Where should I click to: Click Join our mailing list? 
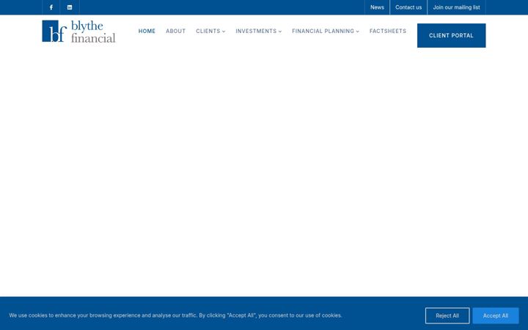(456, 7)
